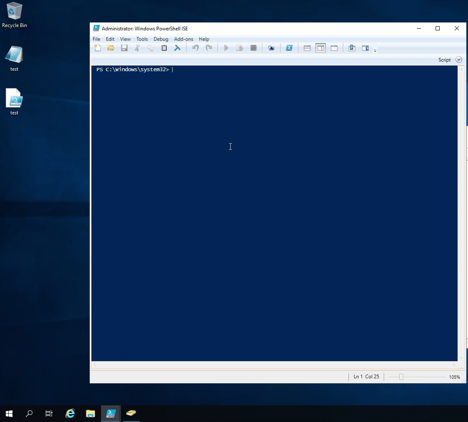Screen dimensions: 468x422
Task: Select the Recycle Bin desktop icon
Action: [14, 15]
